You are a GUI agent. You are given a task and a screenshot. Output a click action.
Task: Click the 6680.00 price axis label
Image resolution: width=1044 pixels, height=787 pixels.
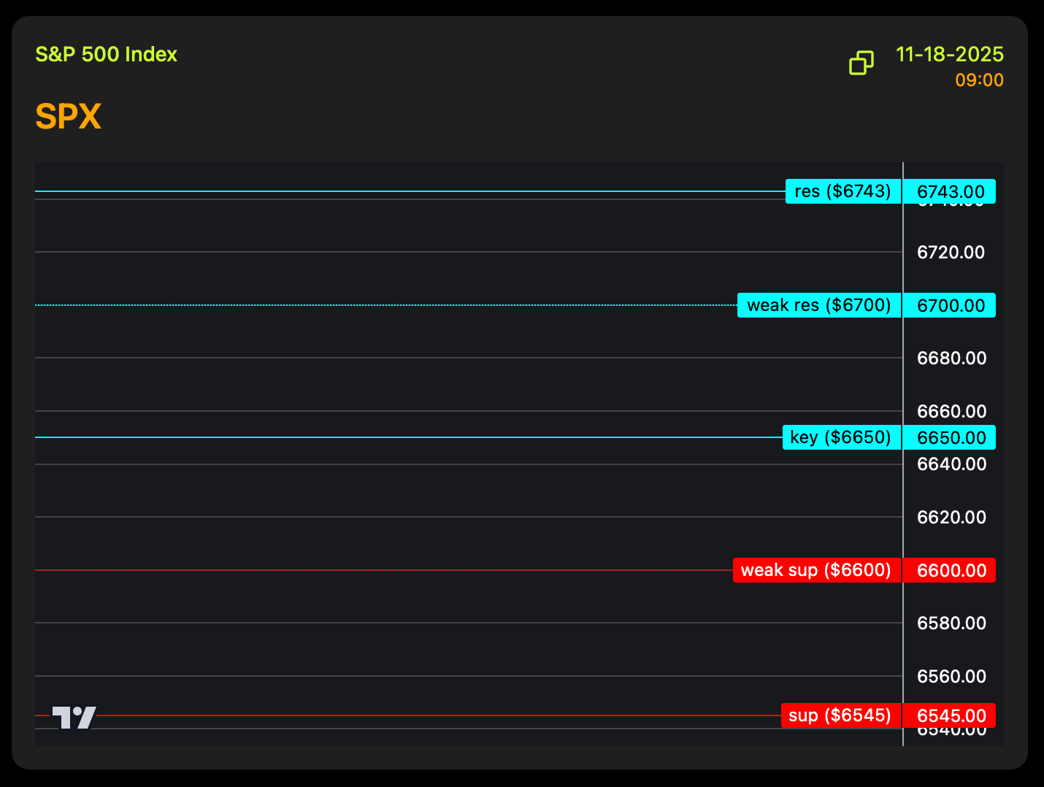(x=951, y=358)
